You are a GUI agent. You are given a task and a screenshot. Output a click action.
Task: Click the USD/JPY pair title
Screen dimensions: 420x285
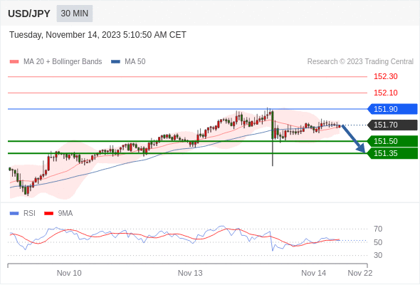[x=29, y=14]
